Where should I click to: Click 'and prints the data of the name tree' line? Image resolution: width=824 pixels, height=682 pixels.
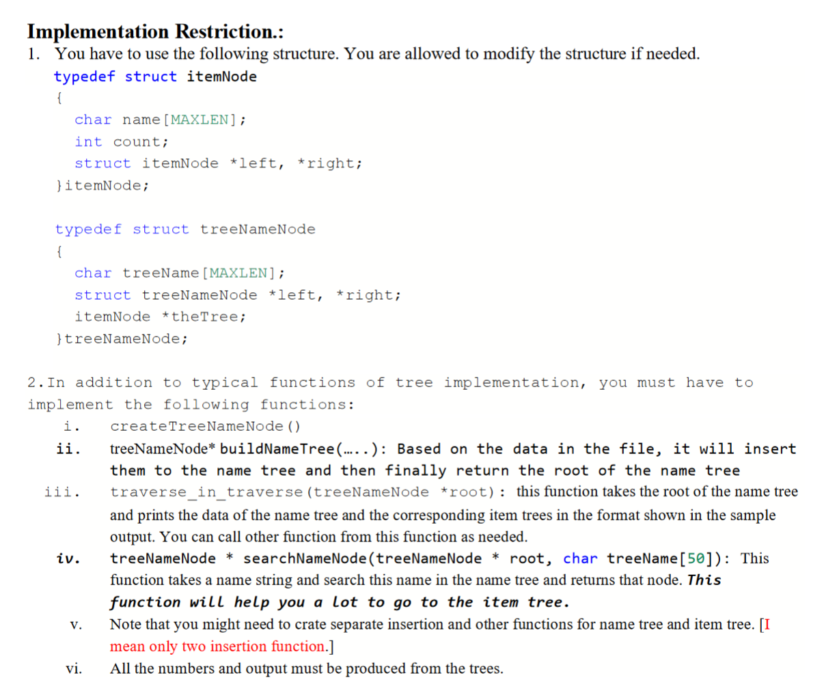pyautogui.click(x=443, y=515)
